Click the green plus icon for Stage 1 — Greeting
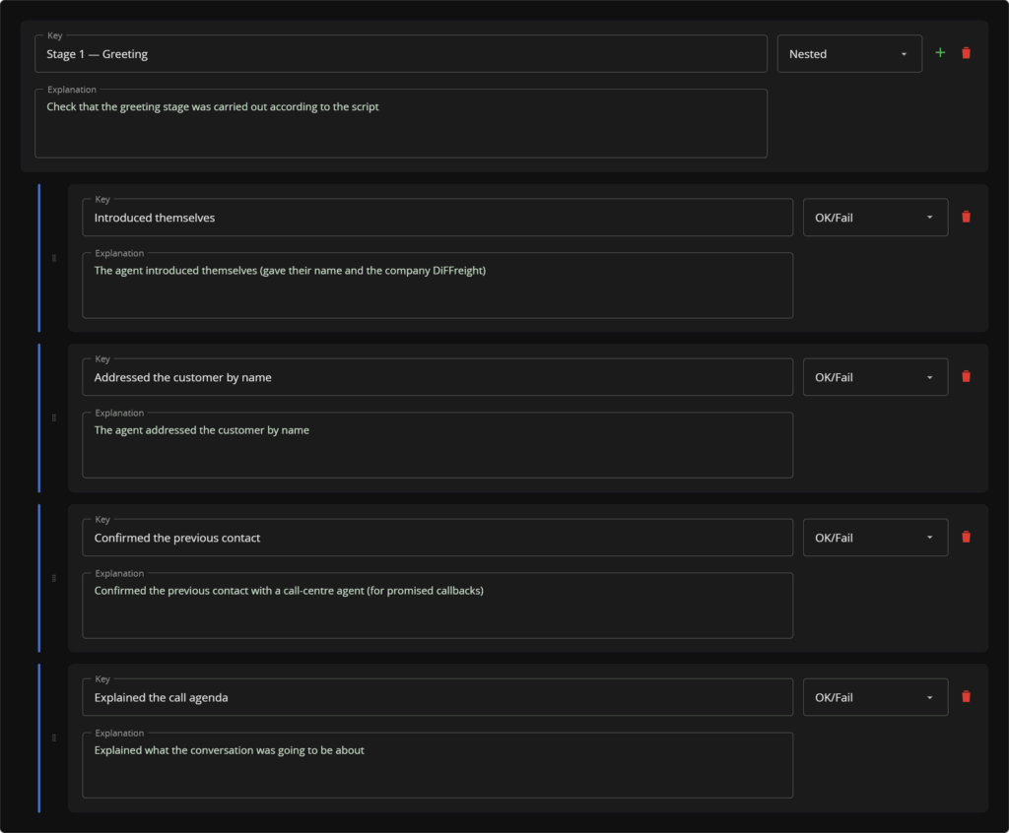The width and height of the screenshot is (1009, 833). click(940, 53)
